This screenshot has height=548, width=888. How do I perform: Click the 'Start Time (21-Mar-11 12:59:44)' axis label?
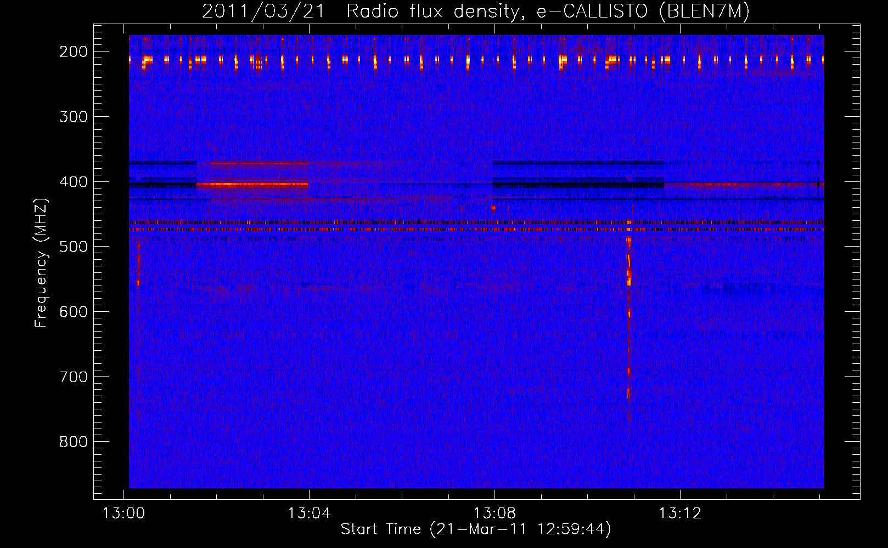476,529
